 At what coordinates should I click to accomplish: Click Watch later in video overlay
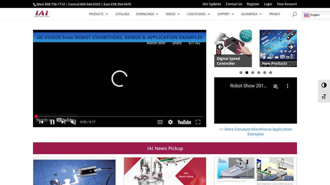(156, 43)
